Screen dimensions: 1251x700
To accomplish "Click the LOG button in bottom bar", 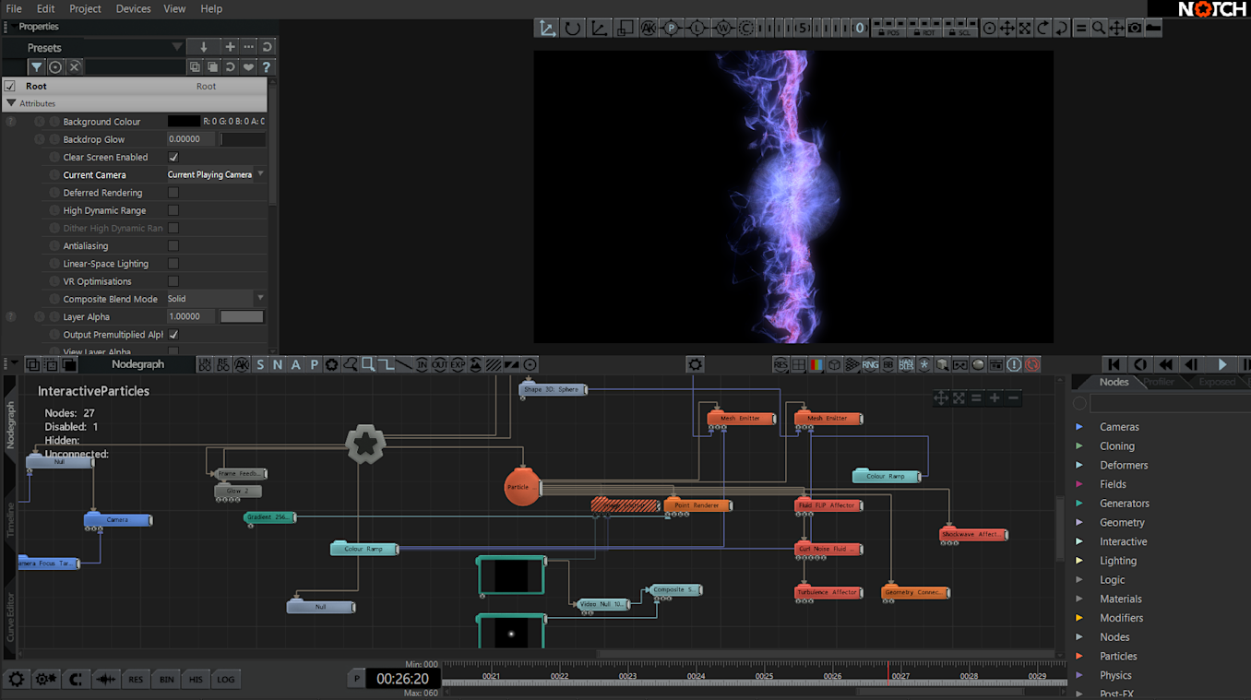I will [226, 680].
